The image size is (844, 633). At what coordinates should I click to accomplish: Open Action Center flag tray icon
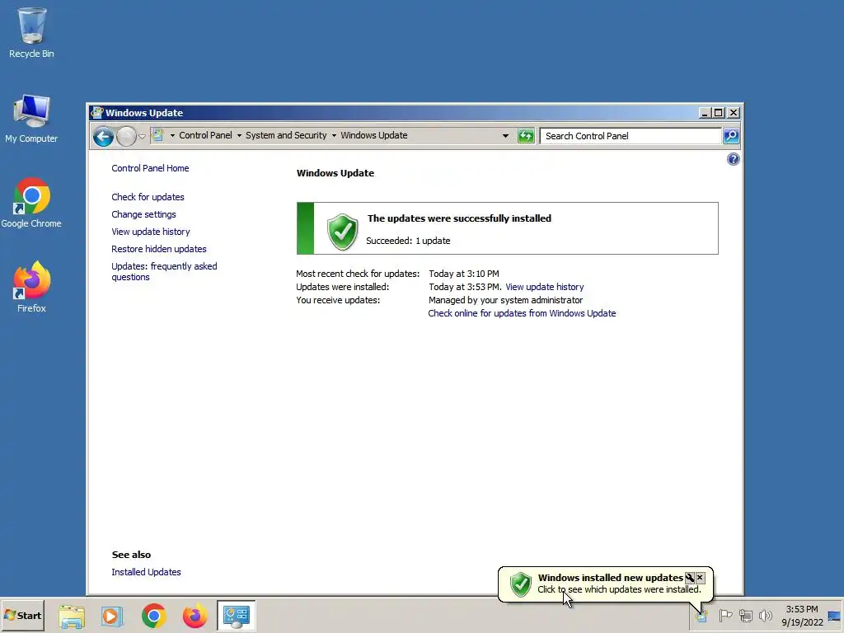tap(725, 615)
